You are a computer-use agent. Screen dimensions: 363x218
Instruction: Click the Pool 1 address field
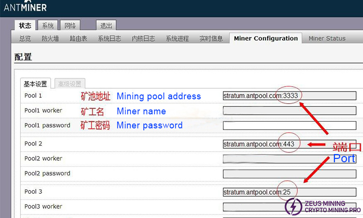point(289,96)
